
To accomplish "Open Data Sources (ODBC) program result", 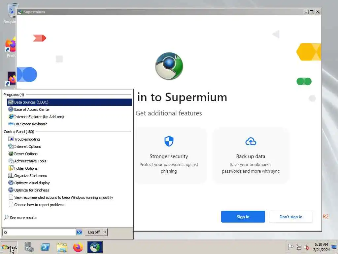I will pos(69,102).
